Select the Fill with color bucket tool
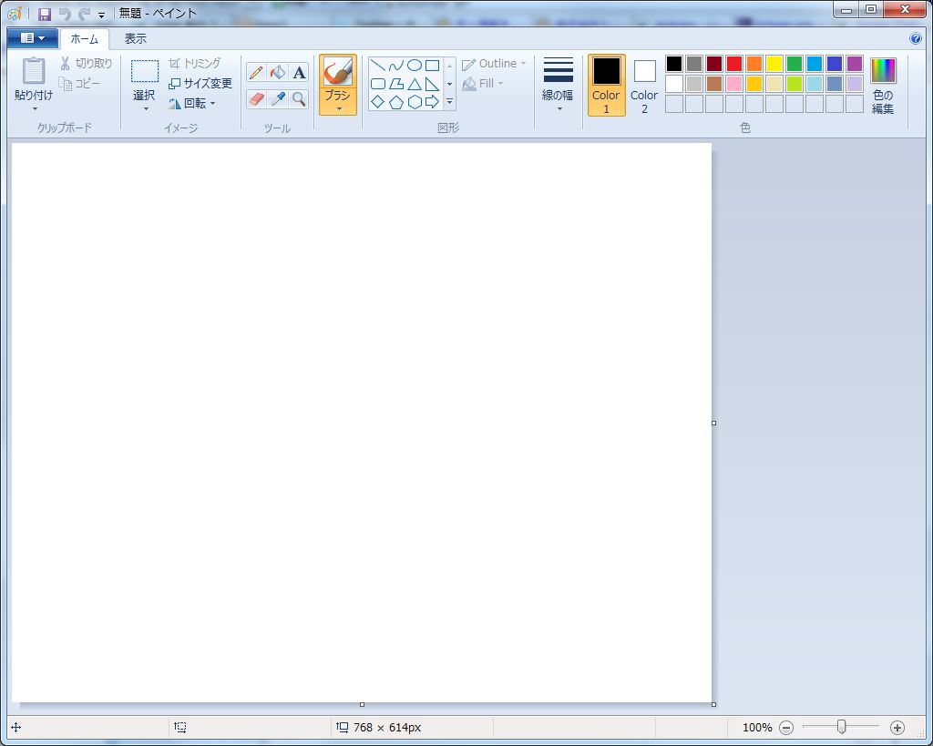Viewport: 933px width, 746px height. tap(278, 72)
